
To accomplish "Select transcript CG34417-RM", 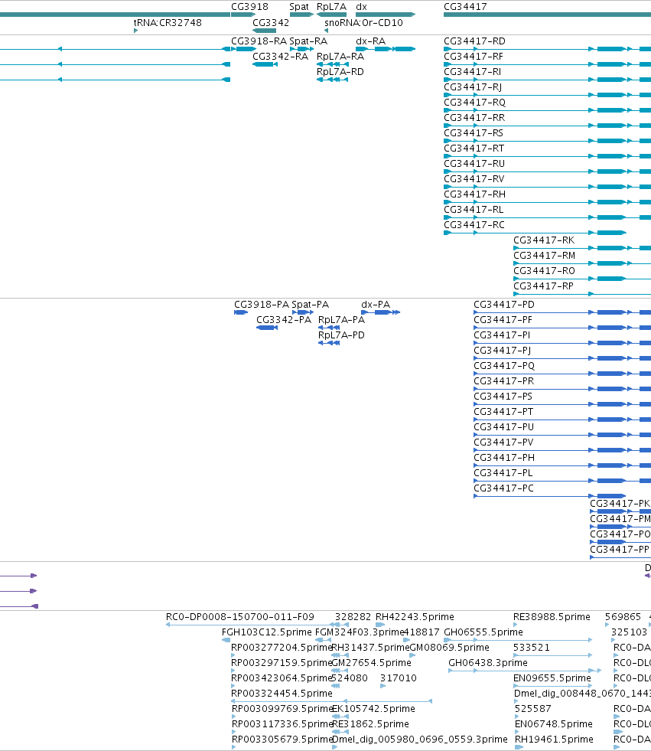I will (544, 256).
